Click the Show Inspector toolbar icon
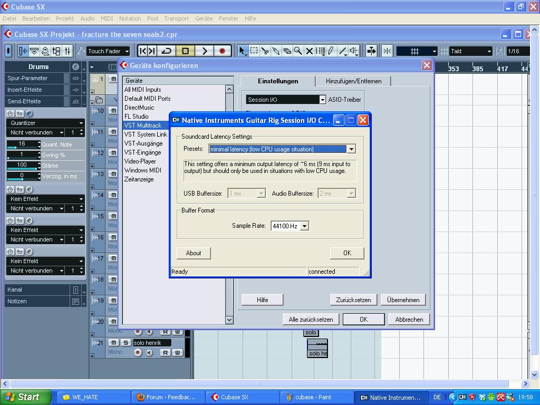The width and height of the screenshot is (540, 405). click(x=23, y=51)
